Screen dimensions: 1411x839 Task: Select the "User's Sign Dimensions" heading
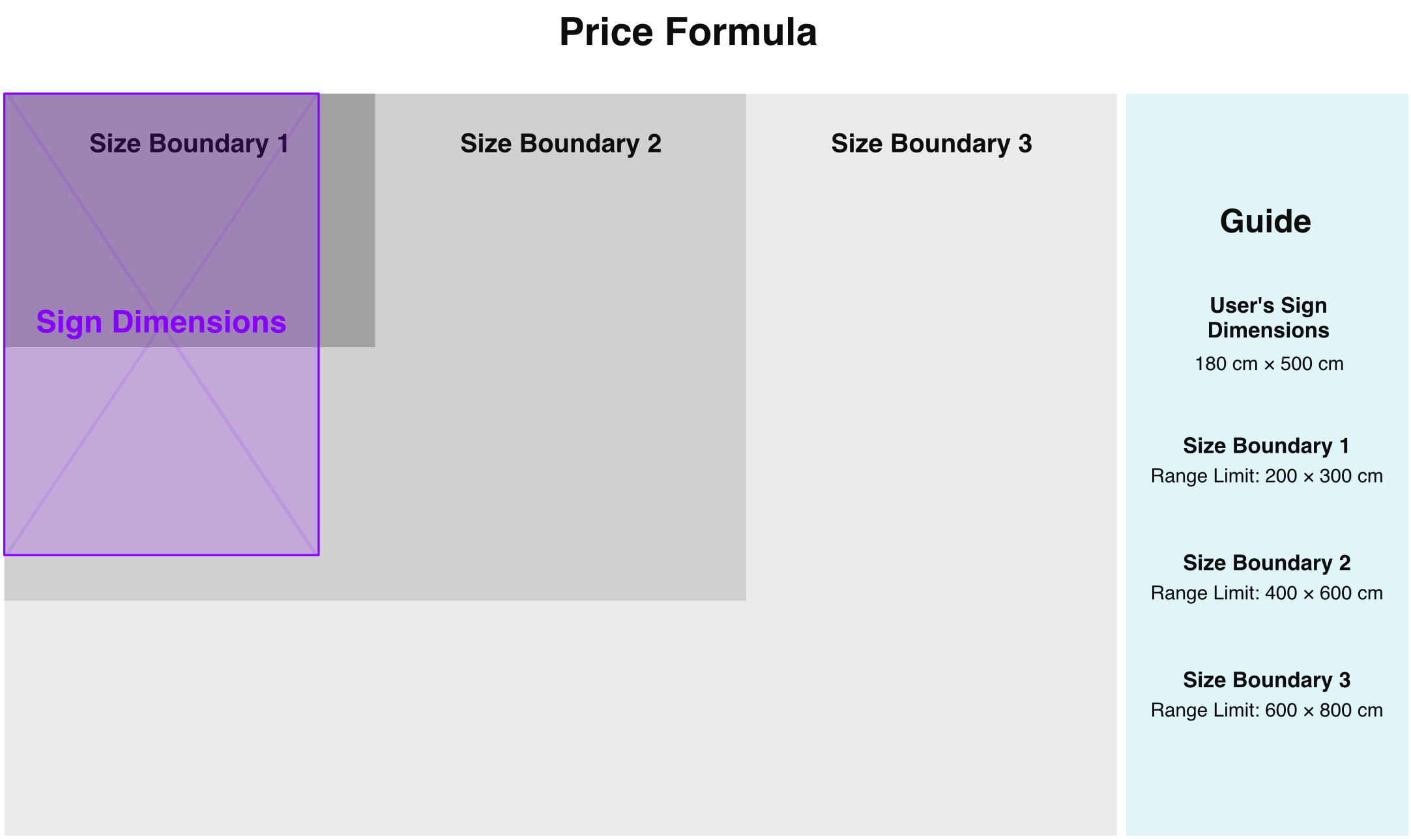click(x=1268, y=318)
